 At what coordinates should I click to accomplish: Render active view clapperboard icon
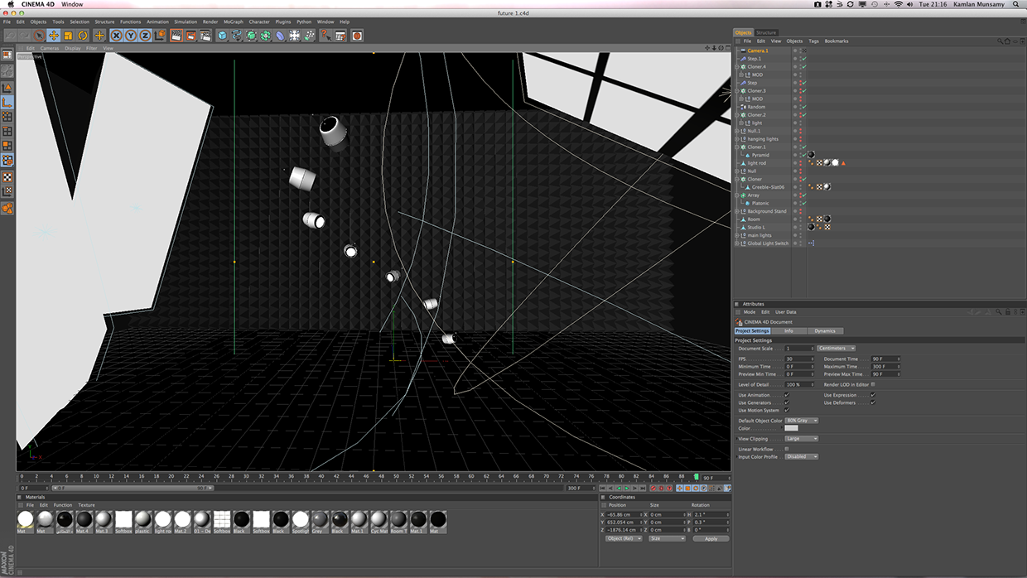(x=176, y=36)
